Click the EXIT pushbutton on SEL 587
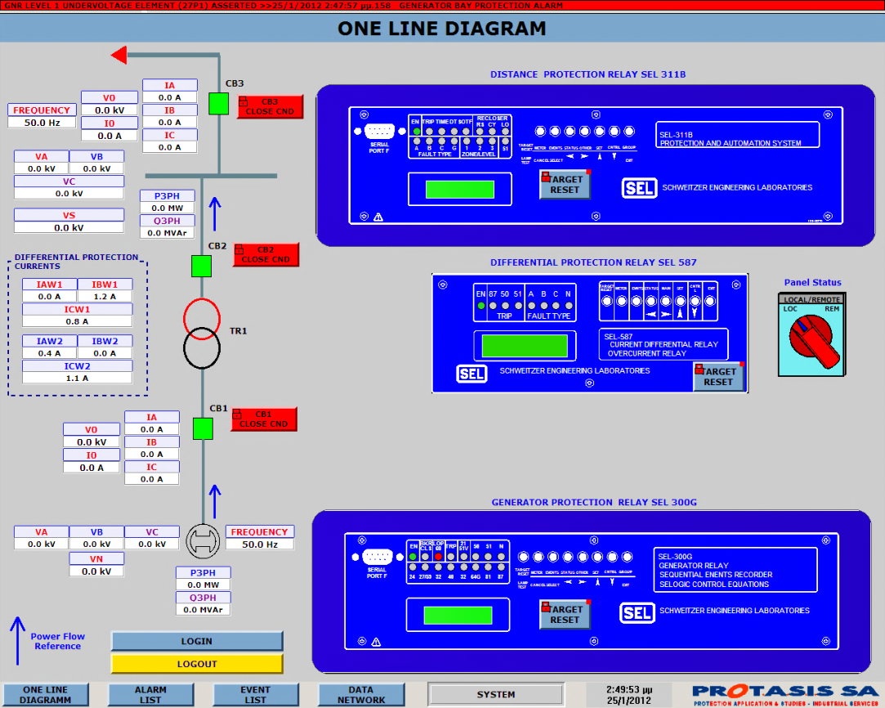Viewport: 885px width, 708px height. pyautogui.click(x=710, y=301)
